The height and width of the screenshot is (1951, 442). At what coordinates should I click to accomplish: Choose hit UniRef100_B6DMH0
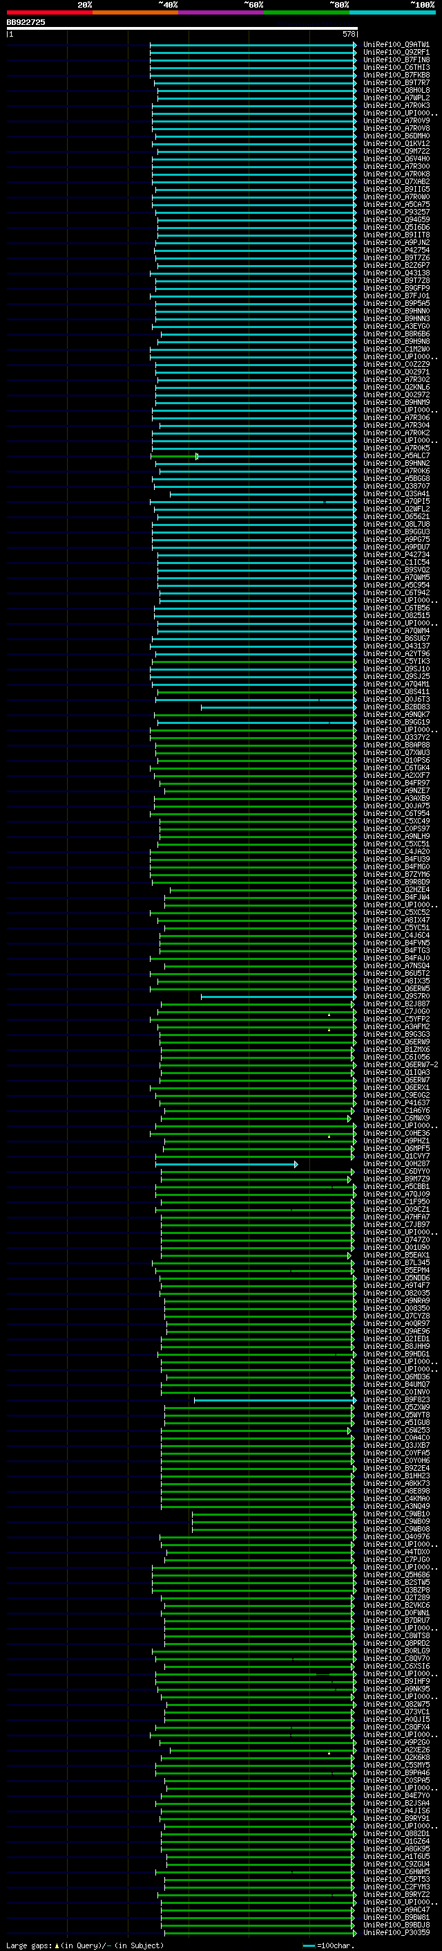point(396,136)
